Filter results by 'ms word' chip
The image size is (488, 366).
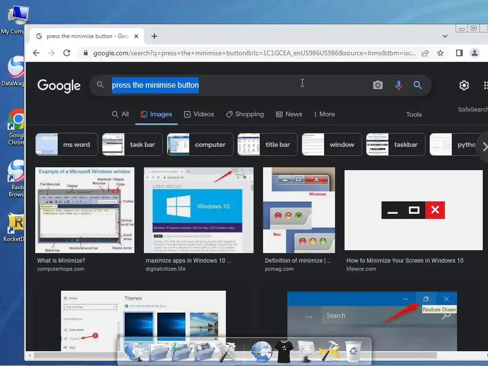67,144
